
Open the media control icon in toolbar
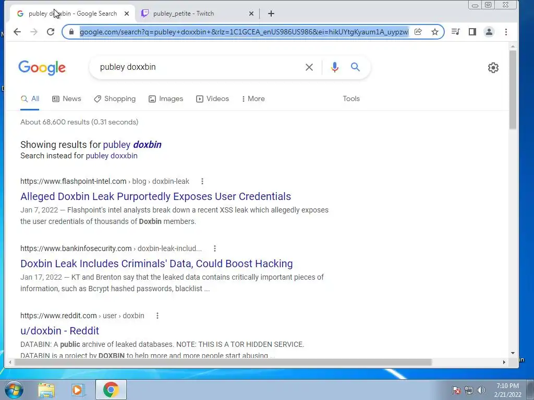point(455,32)
